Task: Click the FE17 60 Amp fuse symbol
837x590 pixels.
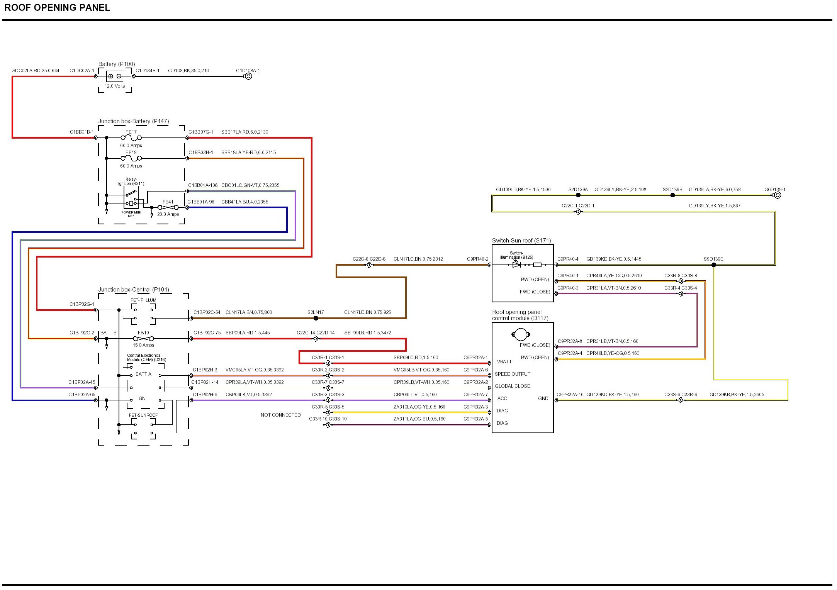Action: [131, 137]
